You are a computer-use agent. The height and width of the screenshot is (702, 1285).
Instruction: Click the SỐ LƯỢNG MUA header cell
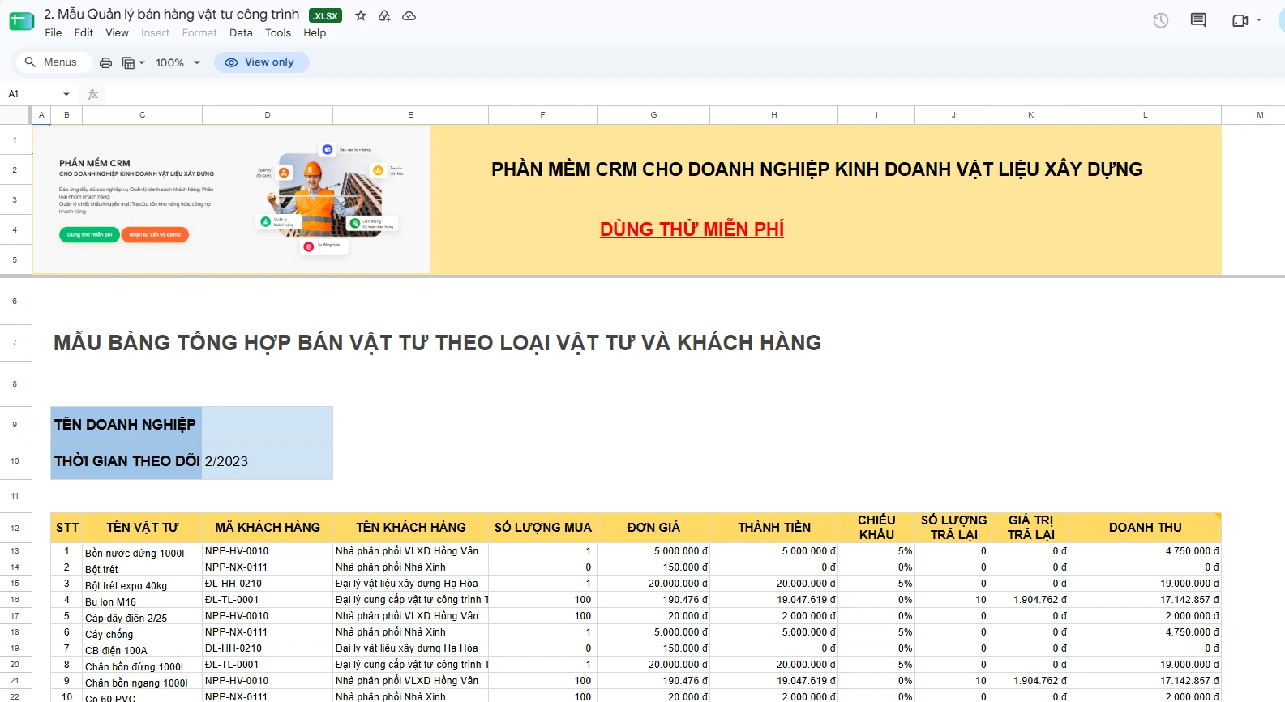click(x=542, y=528)
